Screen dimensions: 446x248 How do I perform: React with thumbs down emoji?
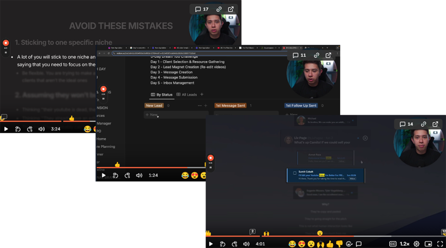point(339,244)
